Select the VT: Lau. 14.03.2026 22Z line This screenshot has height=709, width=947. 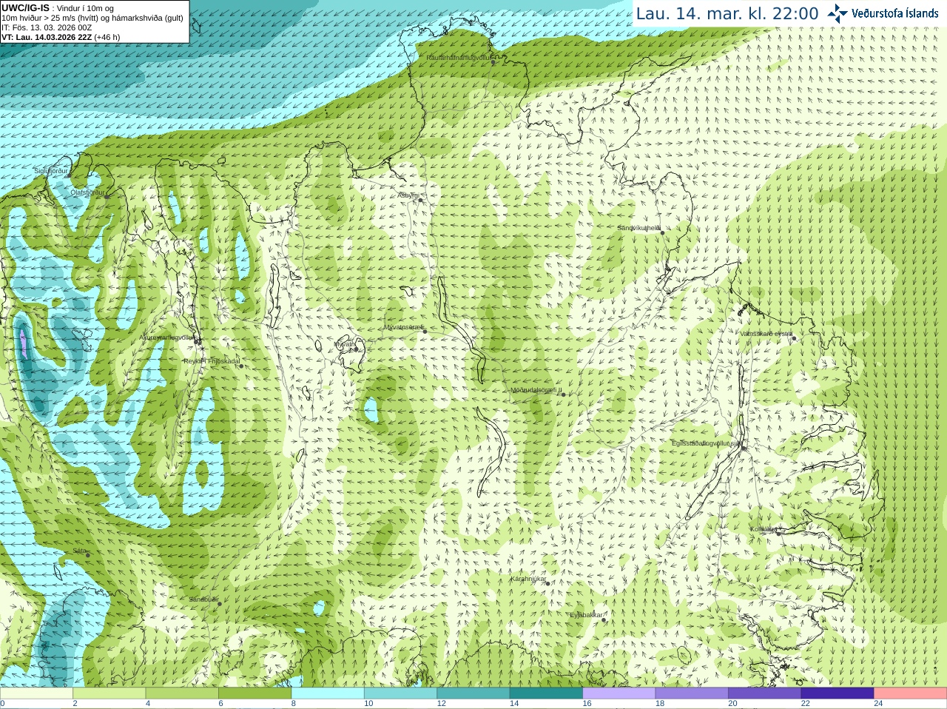click(61, 37)
